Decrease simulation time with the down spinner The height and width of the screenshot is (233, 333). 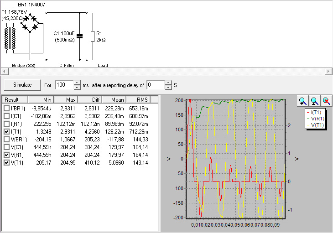[x=77, y=87]
